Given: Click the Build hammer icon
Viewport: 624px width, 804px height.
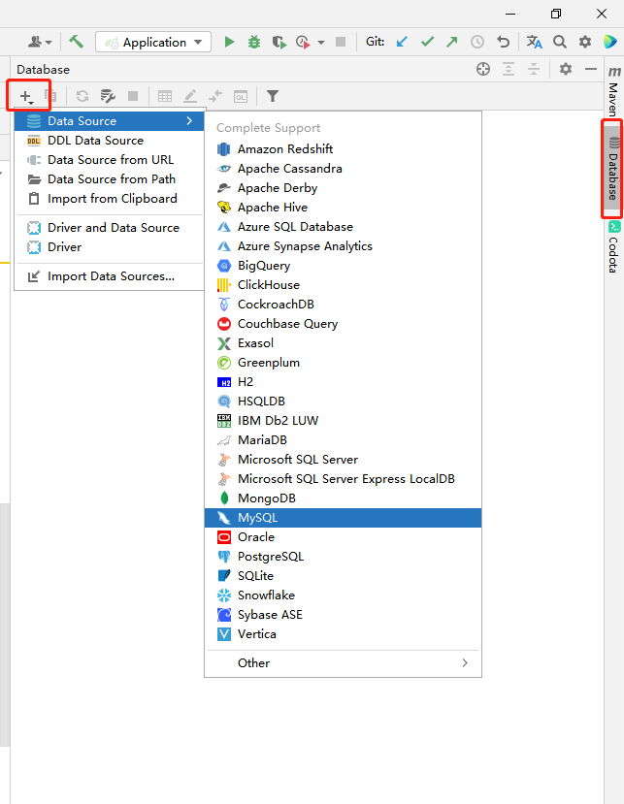Looking at the screenshot, I should (x=77, y=42).
